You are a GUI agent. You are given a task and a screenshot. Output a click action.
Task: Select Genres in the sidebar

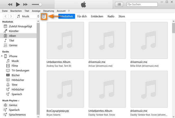18,45
